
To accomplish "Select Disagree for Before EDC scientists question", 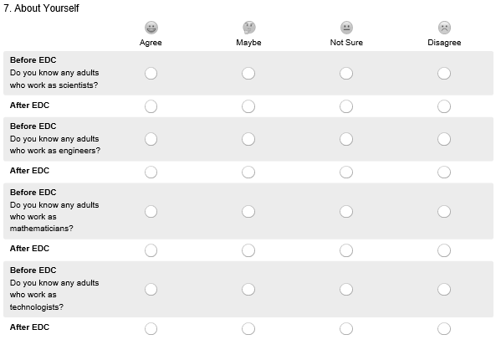I will (444, 73).
